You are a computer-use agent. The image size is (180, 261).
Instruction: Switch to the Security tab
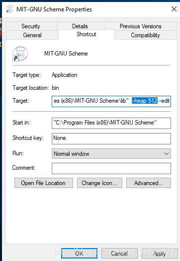click(x=31, y=26)
